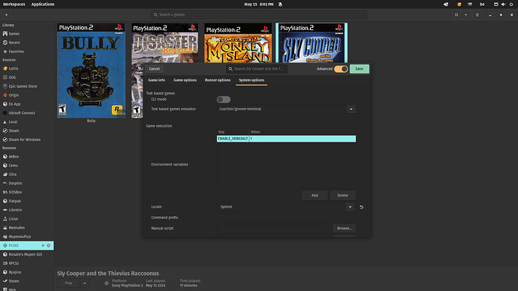
Task: Reset Locale with the undo arrow
Action: coord(361,207)
